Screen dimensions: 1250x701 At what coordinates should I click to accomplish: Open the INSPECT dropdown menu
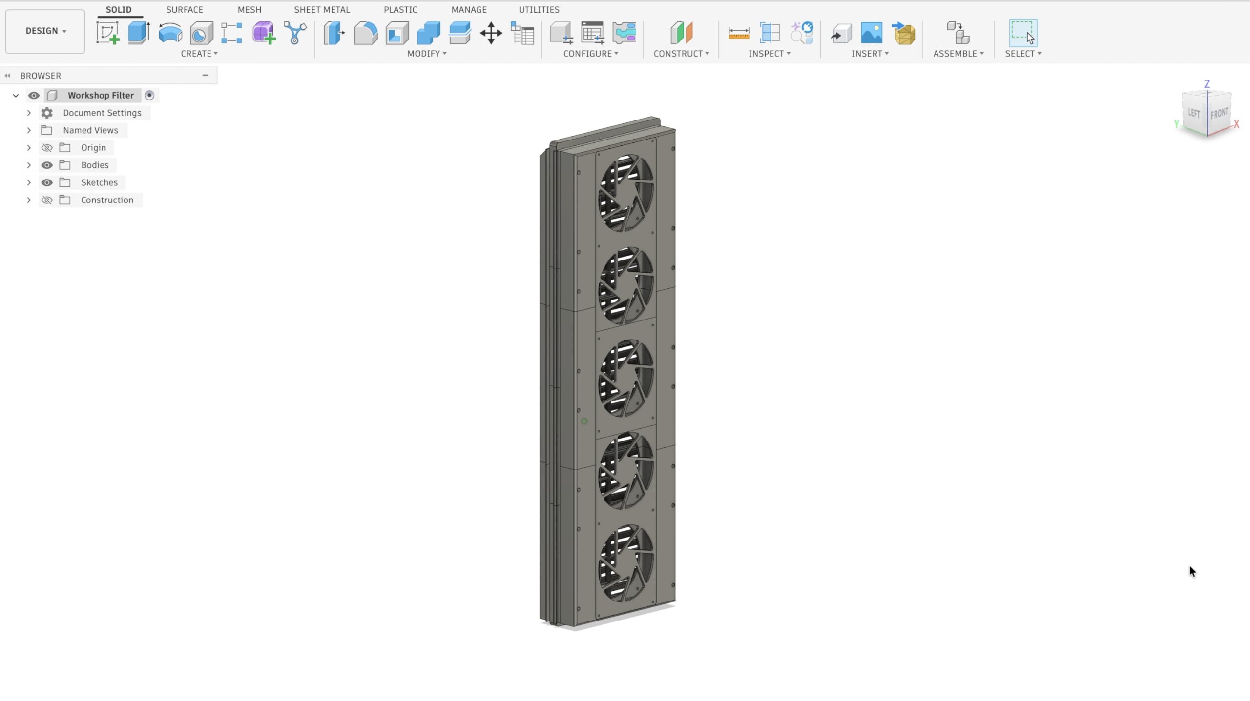[x=770, y=54]
